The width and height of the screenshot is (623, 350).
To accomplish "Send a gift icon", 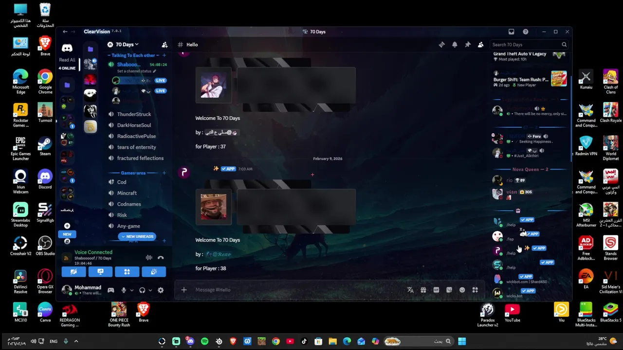I will 423,290.
